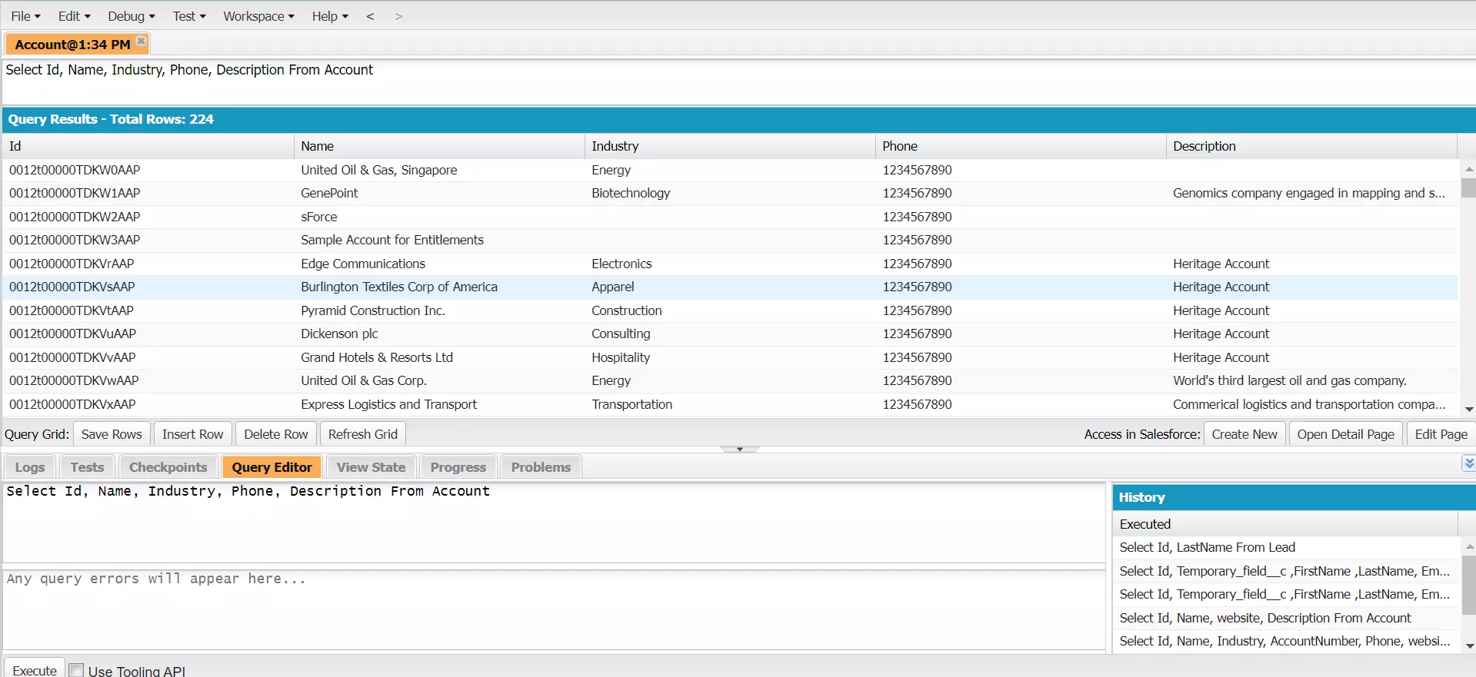Switch to the View State tab
Image resolution: width=1476 pixels, height=677 pixels.
(371, 467)
